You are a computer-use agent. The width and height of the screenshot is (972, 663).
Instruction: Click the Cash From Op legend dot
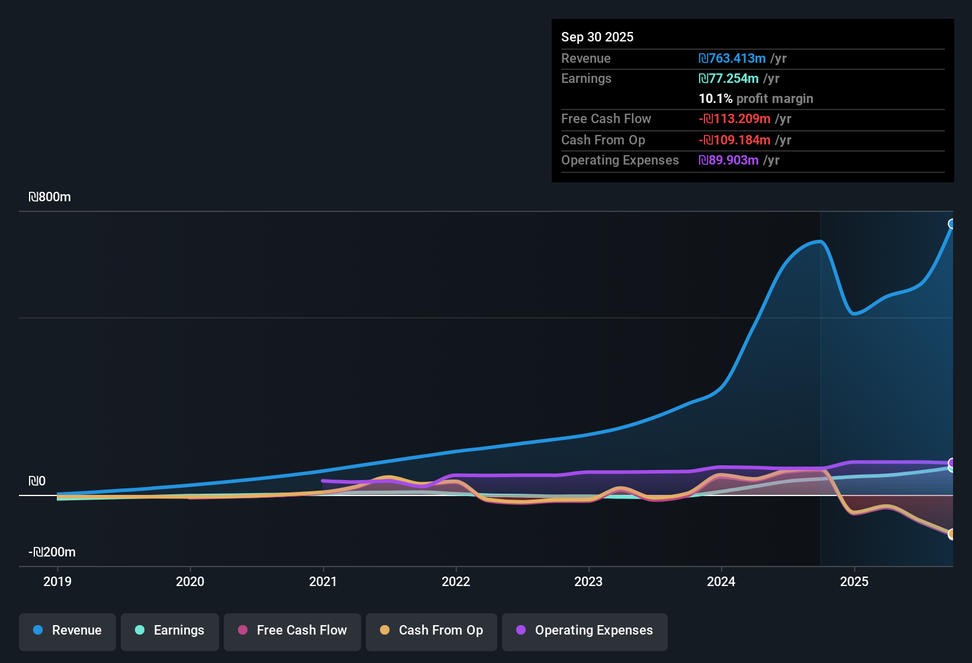click(x=385, y=630)
